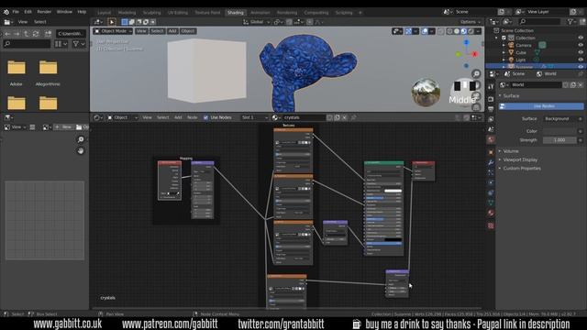Viewport: 587px width, 330px height.
Task: Unlink the crystals material with X icon
Action: [345, 117]
